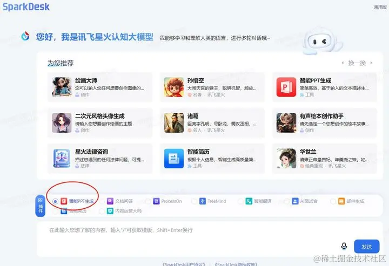Select the 文档问答 plugin radio button
Viewport: 389px width, 266px height.
click(x=102, y=201)
